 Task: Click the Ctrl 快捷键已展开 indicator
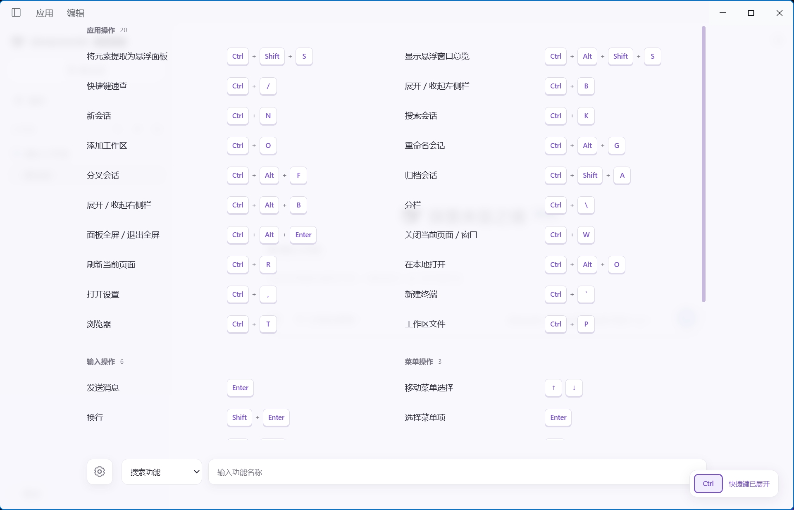[734, 484]
